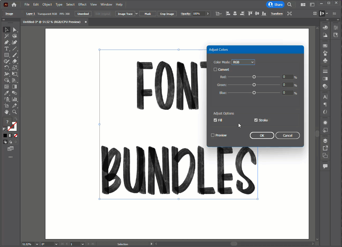Click the Unembed button

pos(83,14)
